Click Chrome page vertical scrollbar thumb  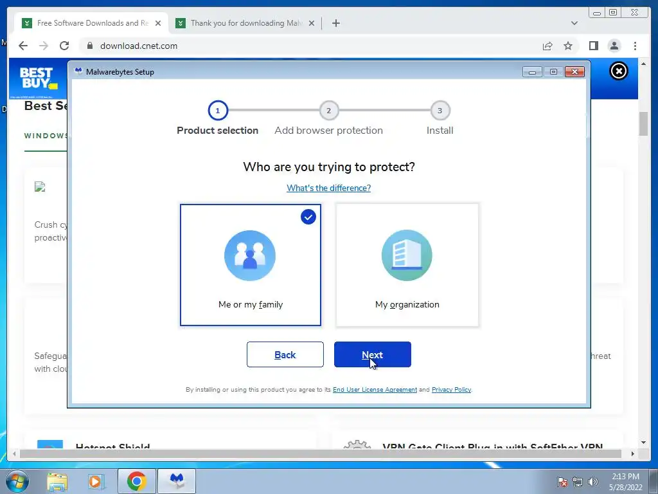643,124
